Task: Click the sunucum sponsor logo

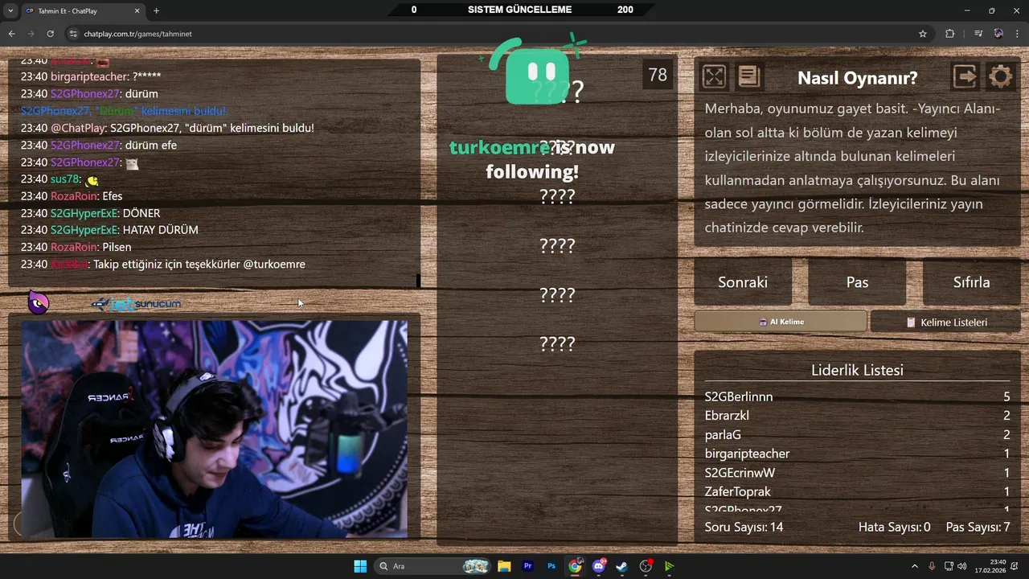Action: [x=136, y=304]
